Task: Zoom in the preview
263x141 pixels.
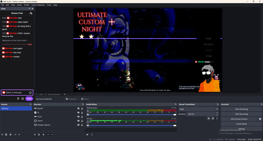Action: pos(45,94)
